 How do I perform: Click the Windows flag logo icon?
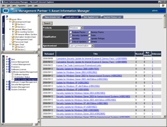[162, 5]
